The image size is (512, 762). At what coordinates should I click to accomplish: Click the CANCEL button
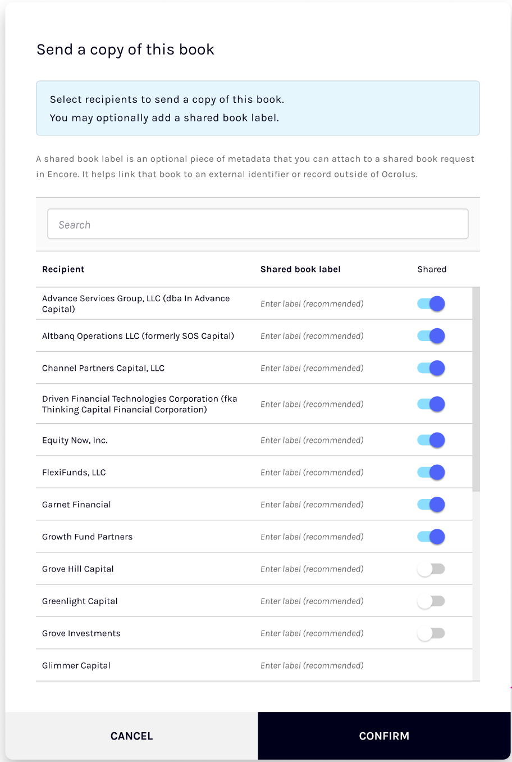coord(132,736)
